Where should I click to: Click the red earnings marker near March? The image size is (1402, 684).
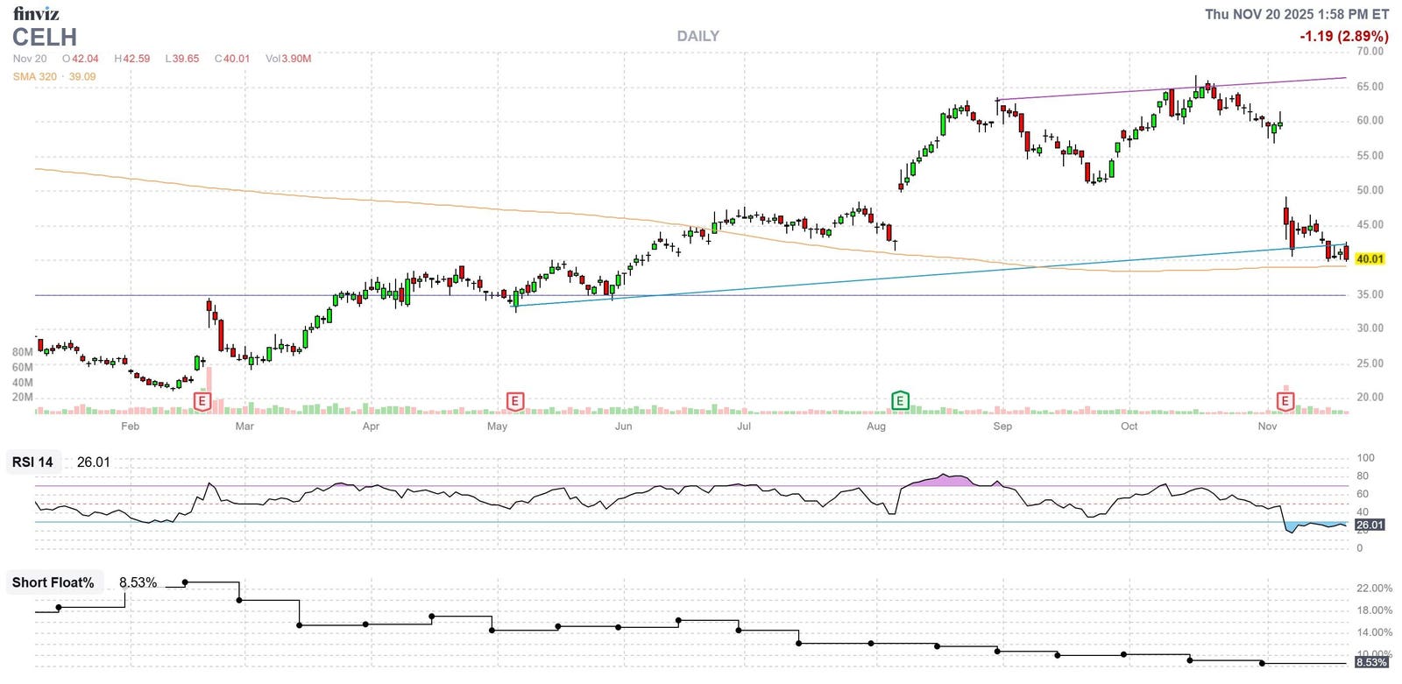pos(202,401)
